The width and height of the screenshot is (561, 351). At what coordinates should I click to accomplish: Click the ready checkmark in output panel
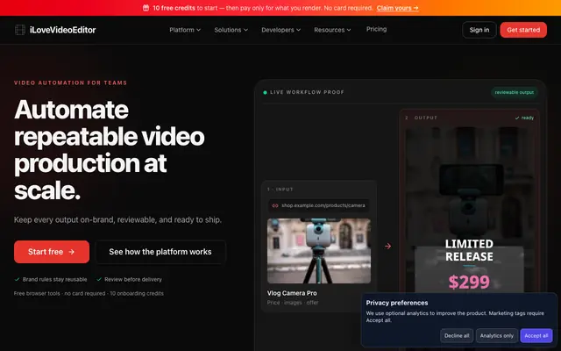pos(517,118)
